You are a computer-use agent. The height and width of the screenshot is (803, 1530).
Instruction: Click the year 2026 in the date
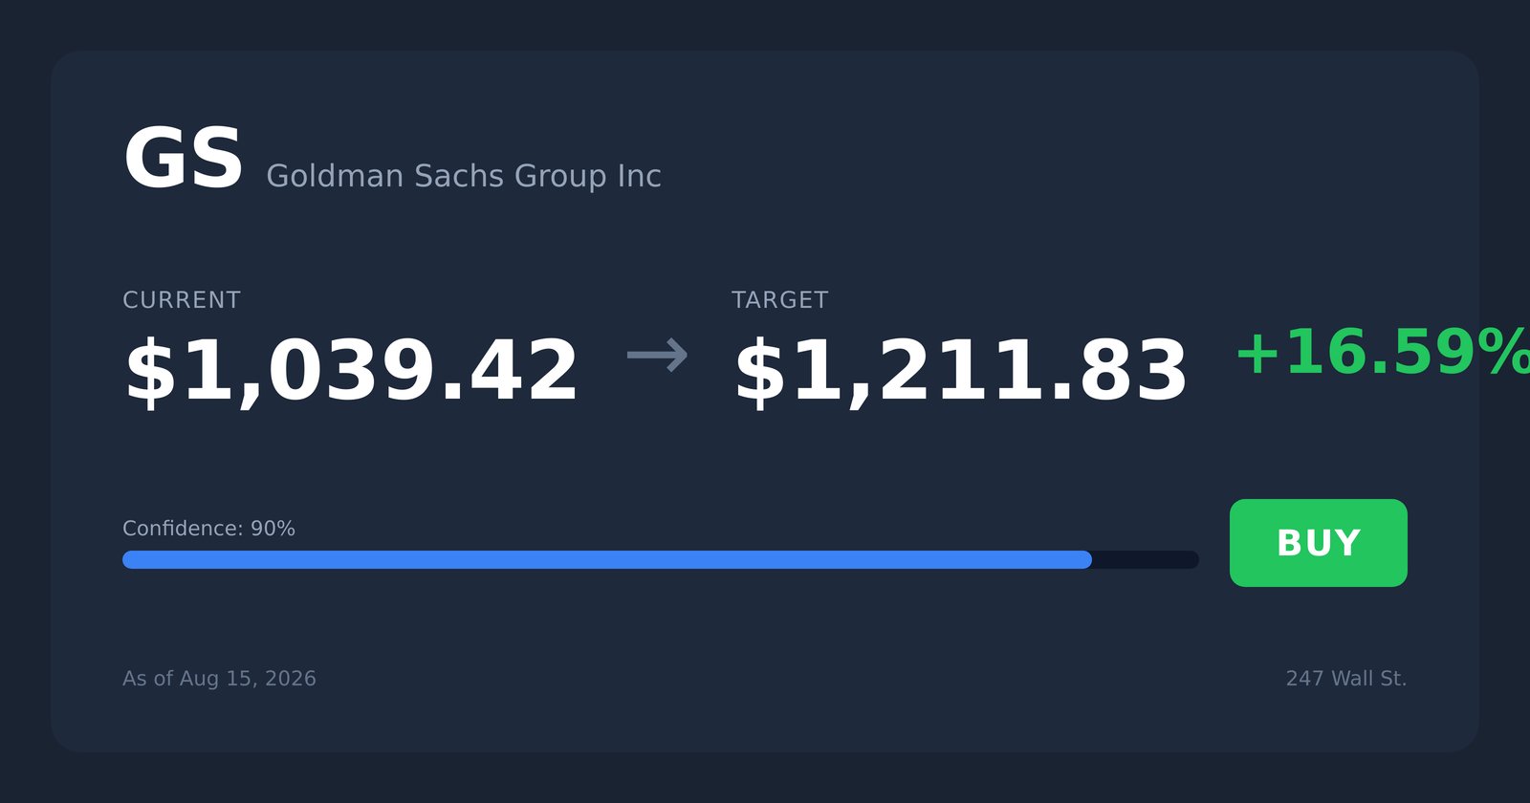tap(291, 679)
